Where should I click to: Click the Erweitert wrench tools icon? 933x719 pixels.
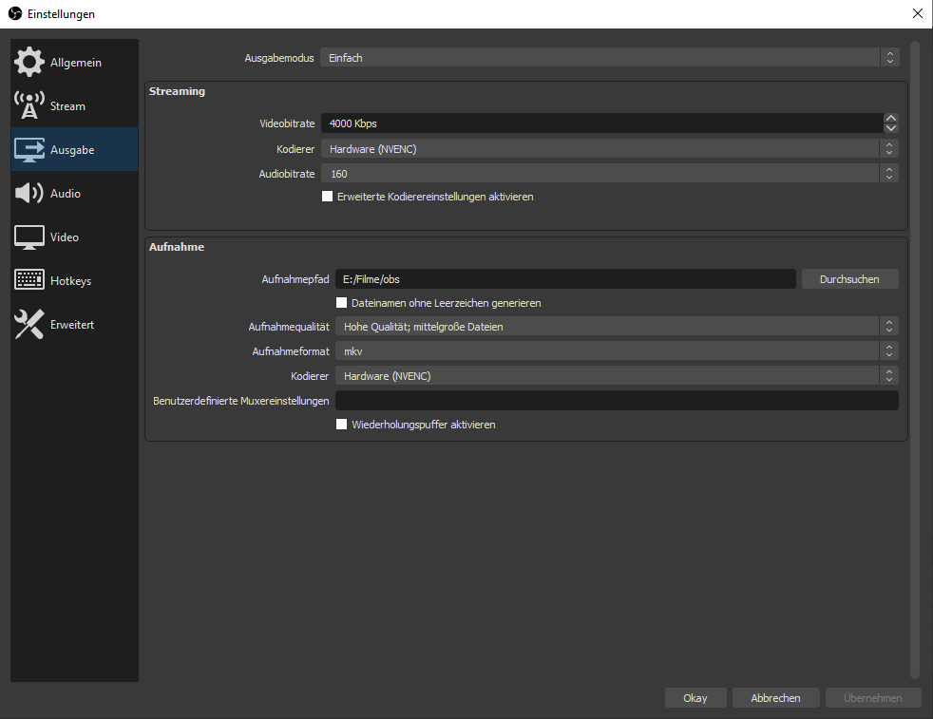tap(29, 325)
